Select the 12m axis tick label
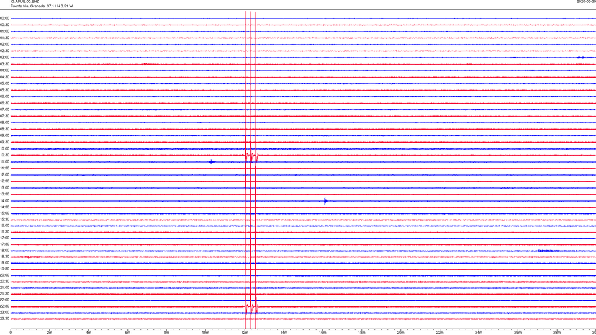 245,333
